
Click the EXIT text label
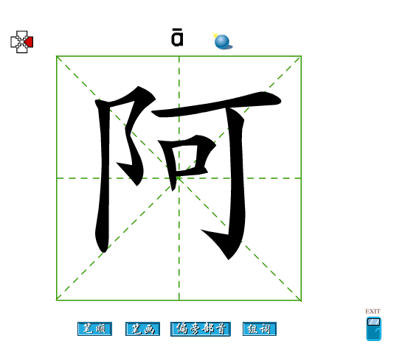(373, 311)
